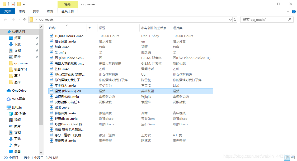Viewport: 297px width, 161px height.
Task: Click the sidebar scrollbar up arrow
Action: 41,27
